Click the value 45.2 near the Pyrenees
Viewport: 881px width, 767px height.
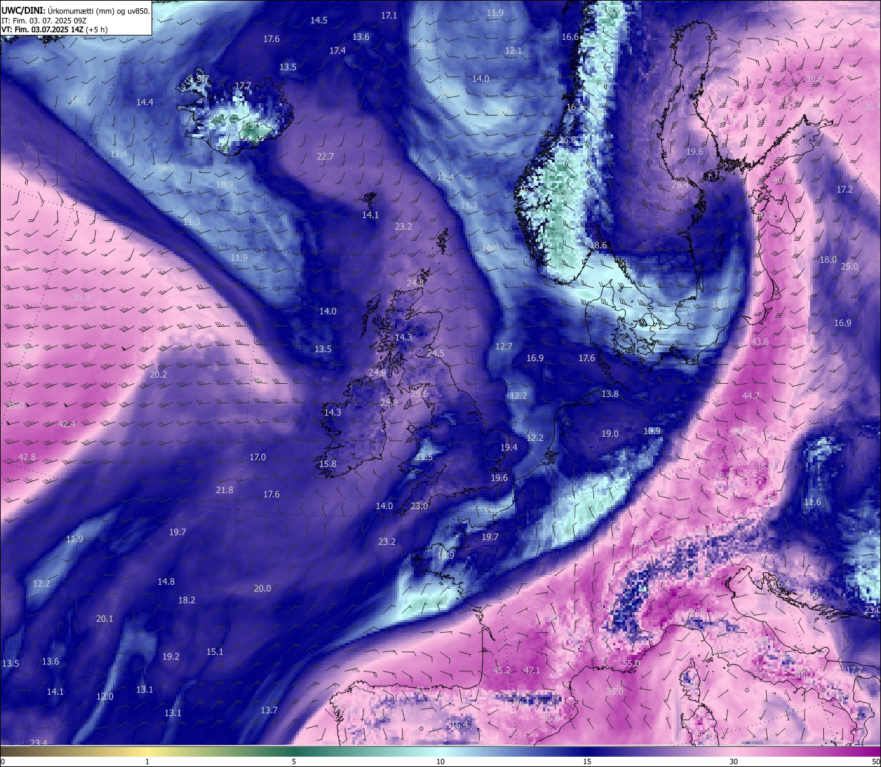tap(502, 670)
